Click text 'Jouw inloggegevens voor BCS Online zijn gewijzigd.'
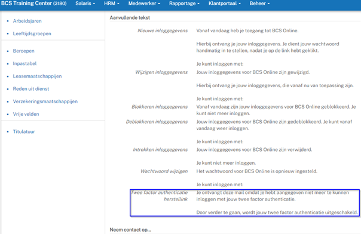 (x=253, y=72)
